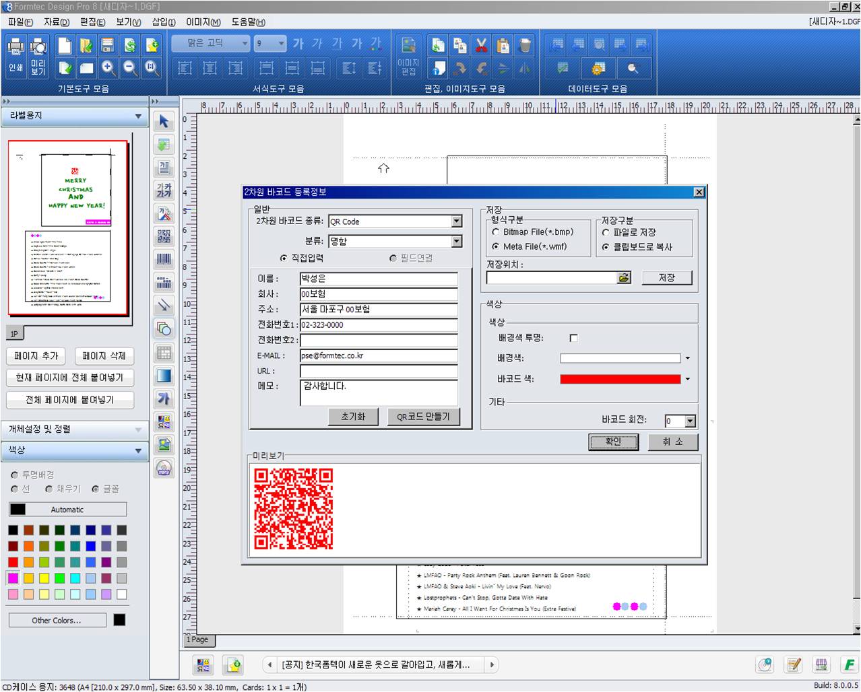Open 분류 category dropdown
This screenshot has height=692, width=861.
click(x=457, y=241)
